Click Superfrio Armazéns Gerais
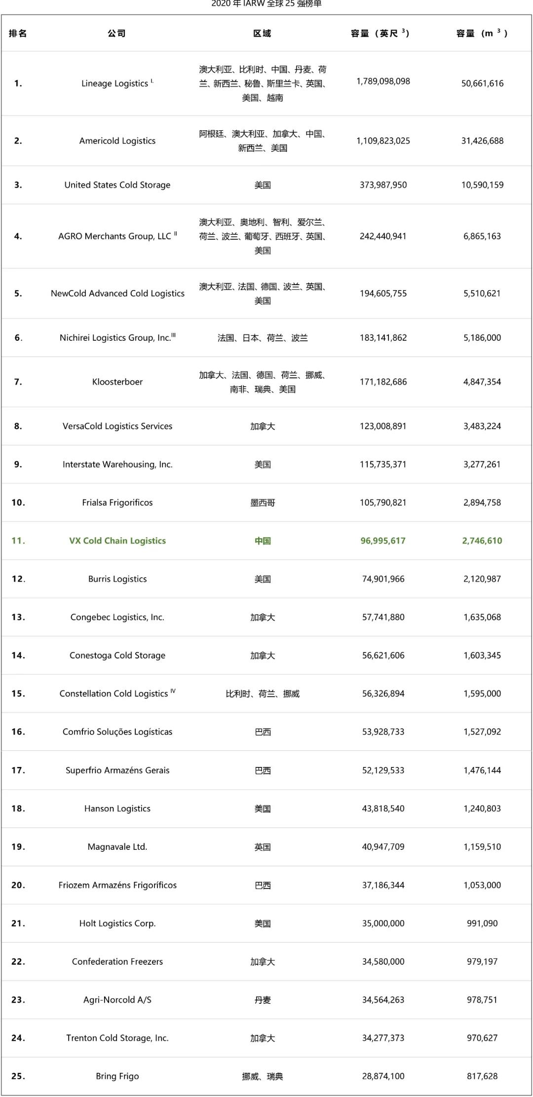Screen dimensions: 533x1097 pyautogui.click(x=117, y=770)
